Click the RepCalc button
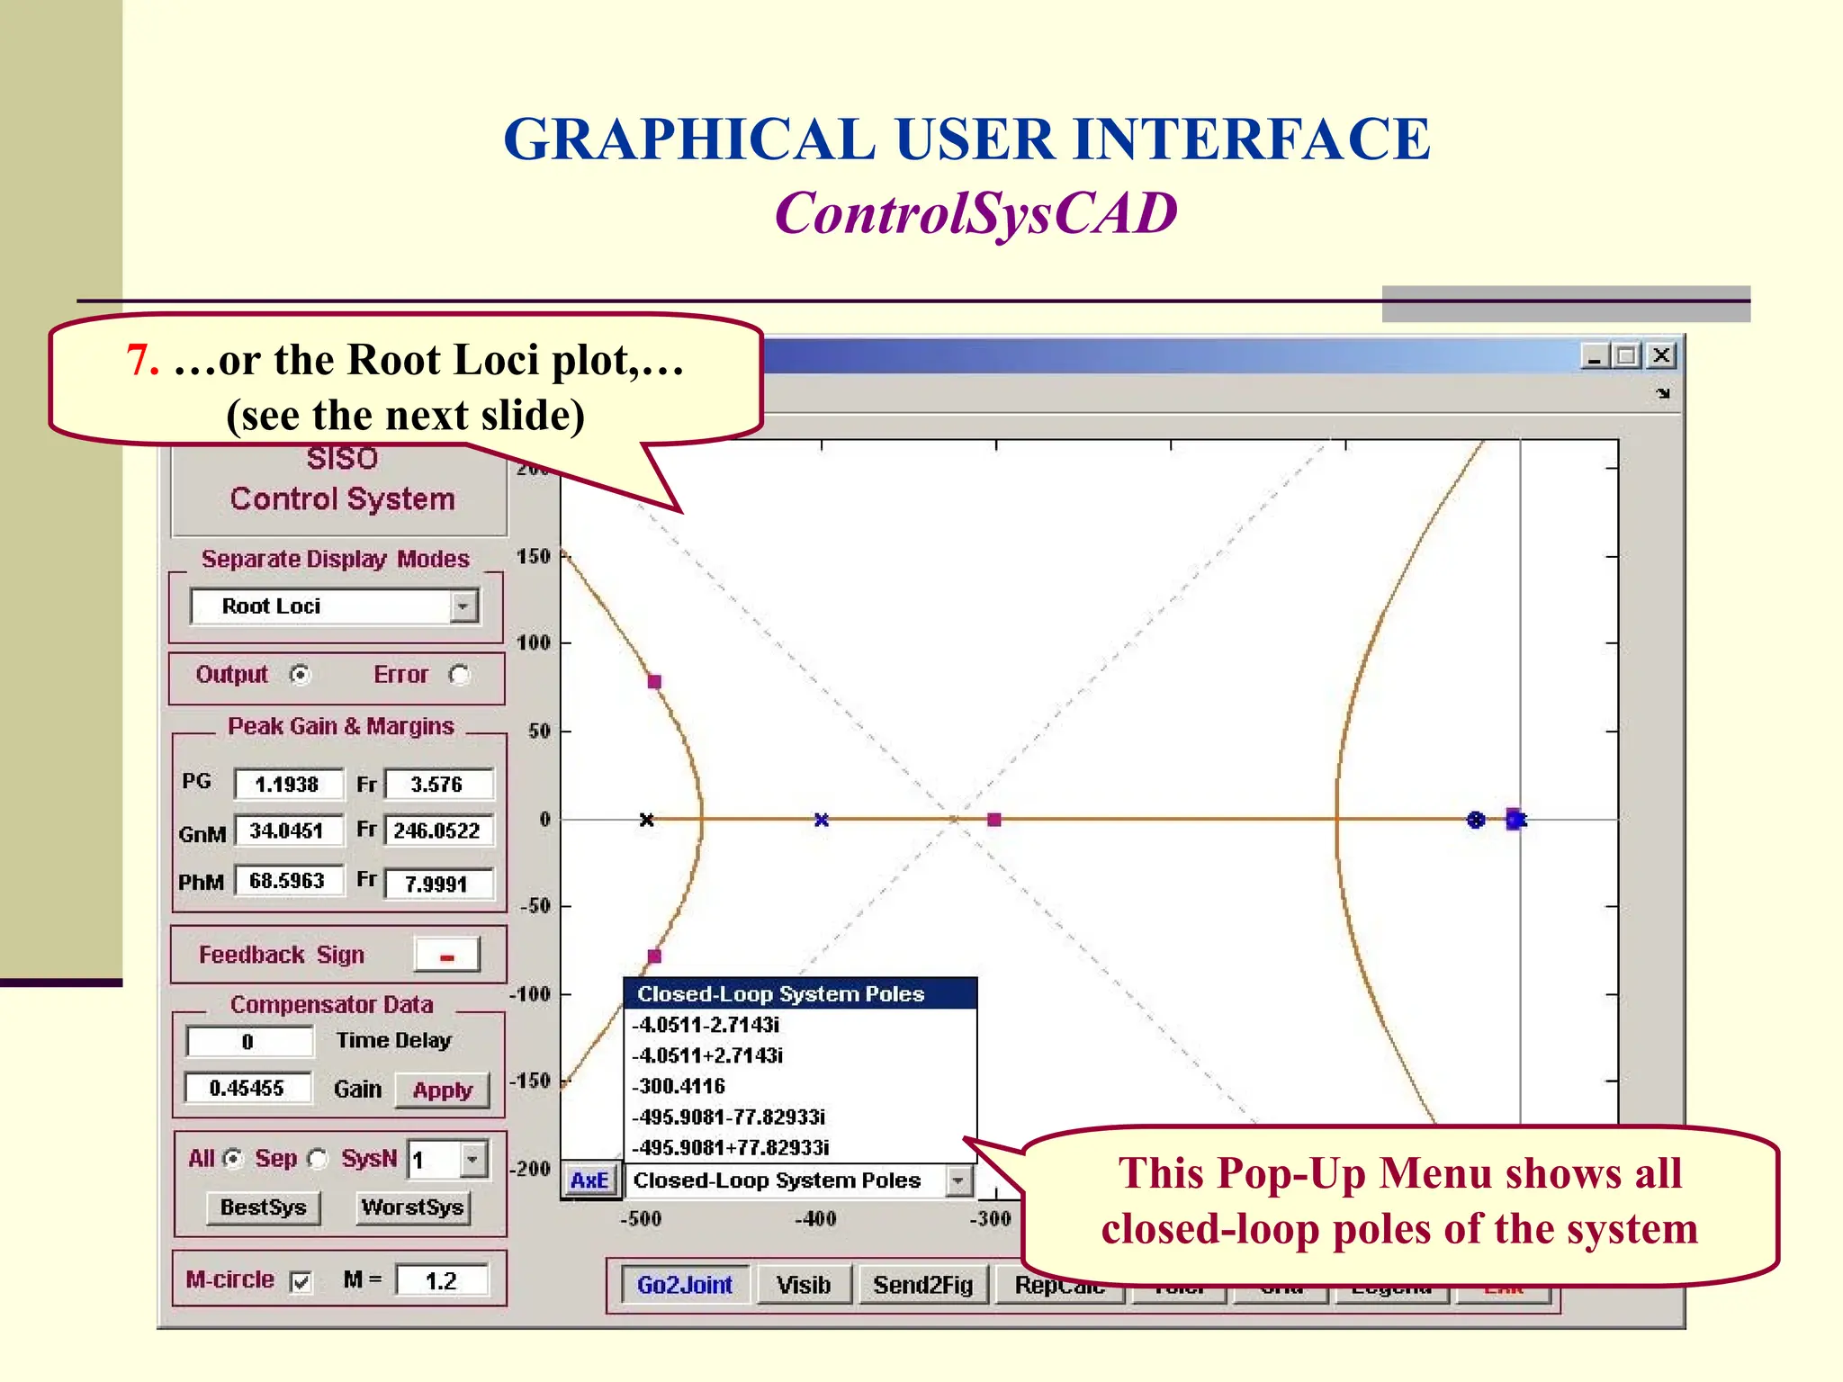 [1060, 1285]
